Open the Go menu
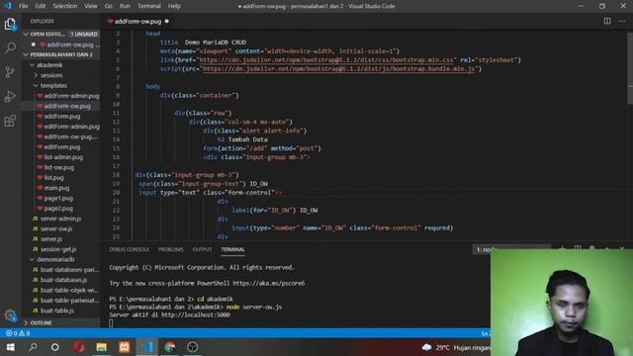The height and width of the screenshot is (356, 633). coord(108,6)
